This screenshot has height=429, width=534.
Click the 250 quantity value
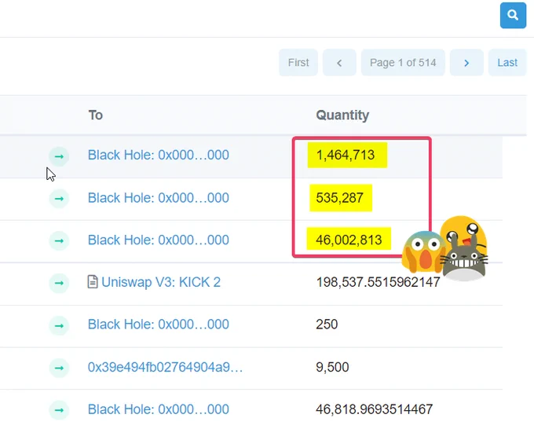click(x=327, y=324)
